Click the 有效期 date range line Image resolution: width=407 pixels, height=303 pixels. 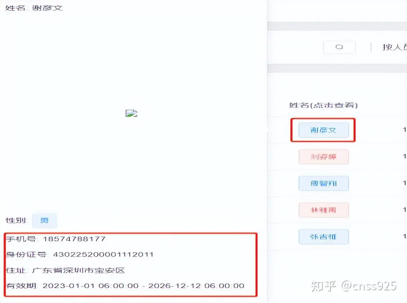coord(125,286)
